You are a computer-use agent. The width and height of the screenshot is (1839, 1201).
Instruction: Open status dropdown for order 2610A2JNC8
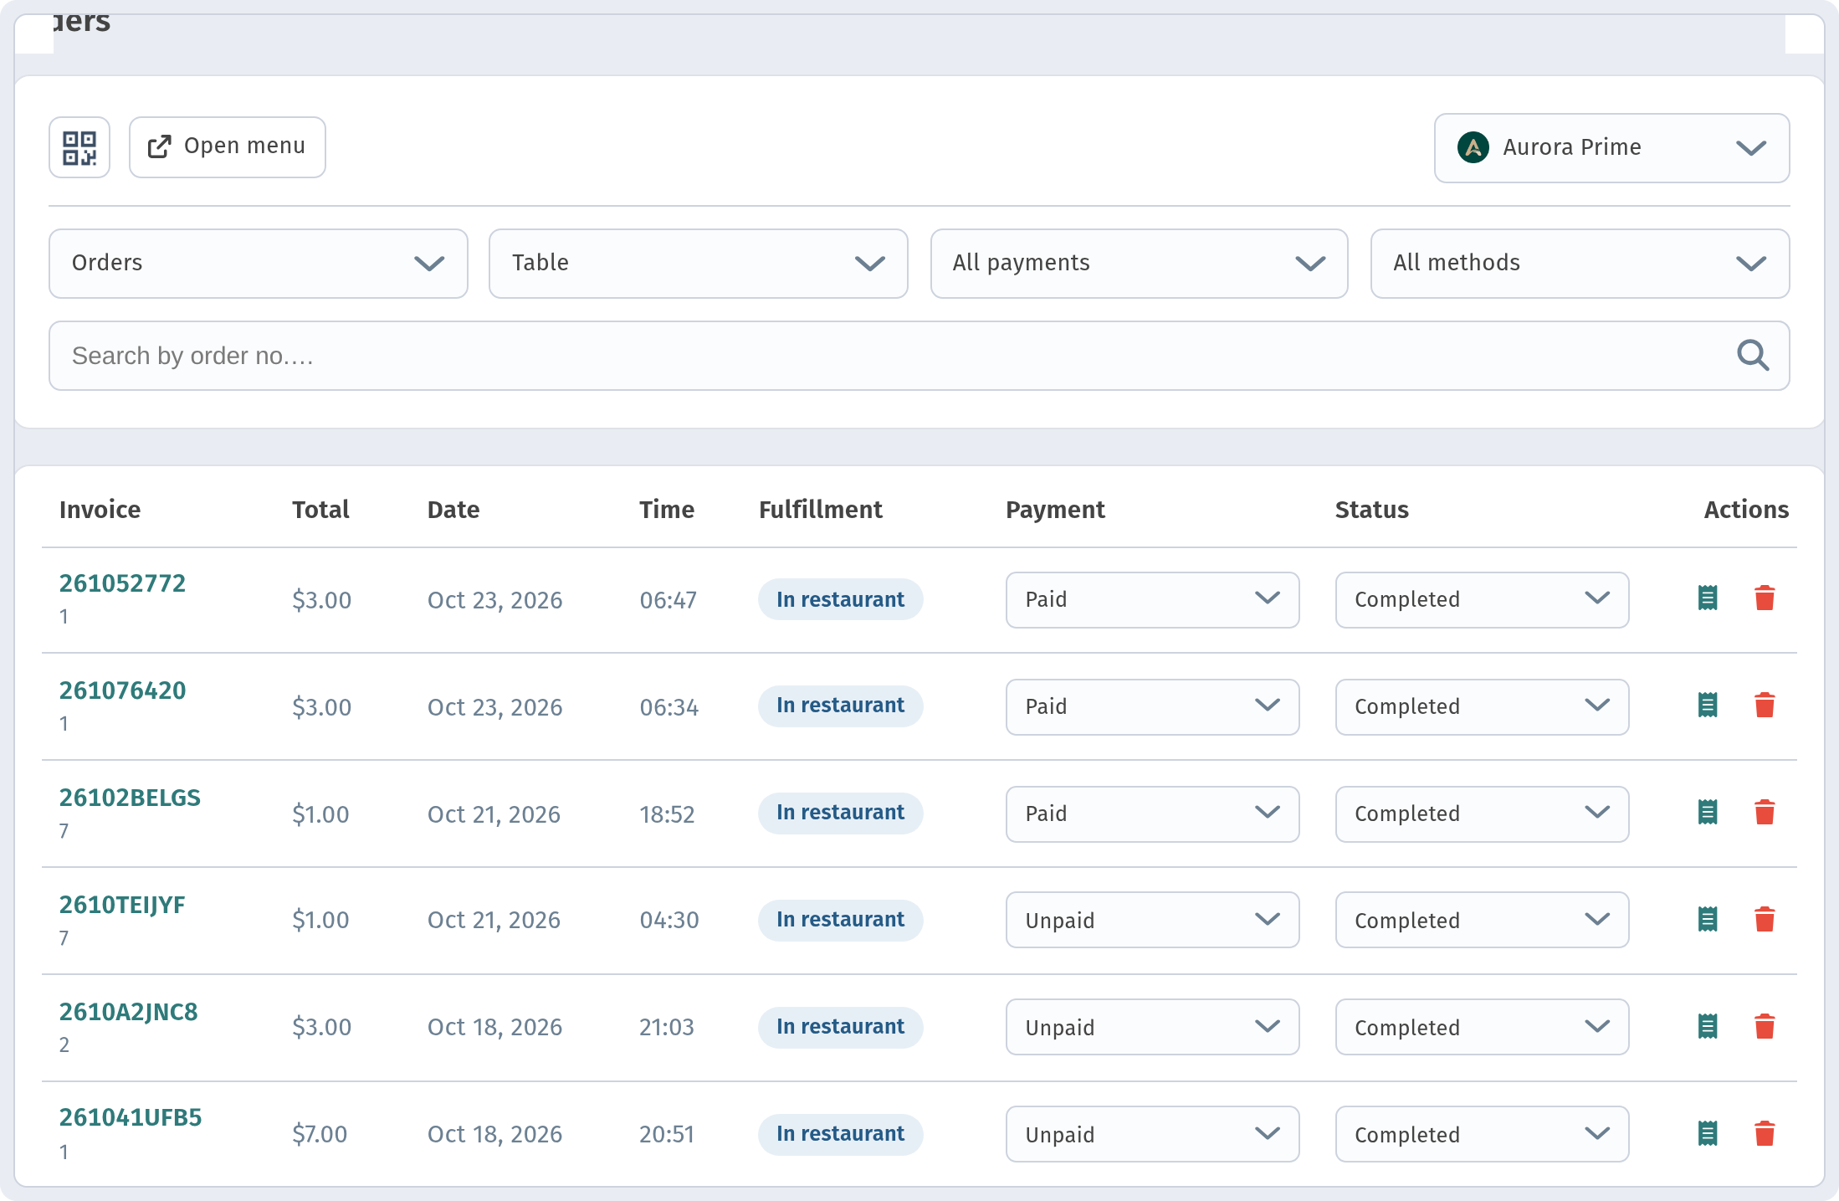pyautogui.click(x=1482, y=1027)
